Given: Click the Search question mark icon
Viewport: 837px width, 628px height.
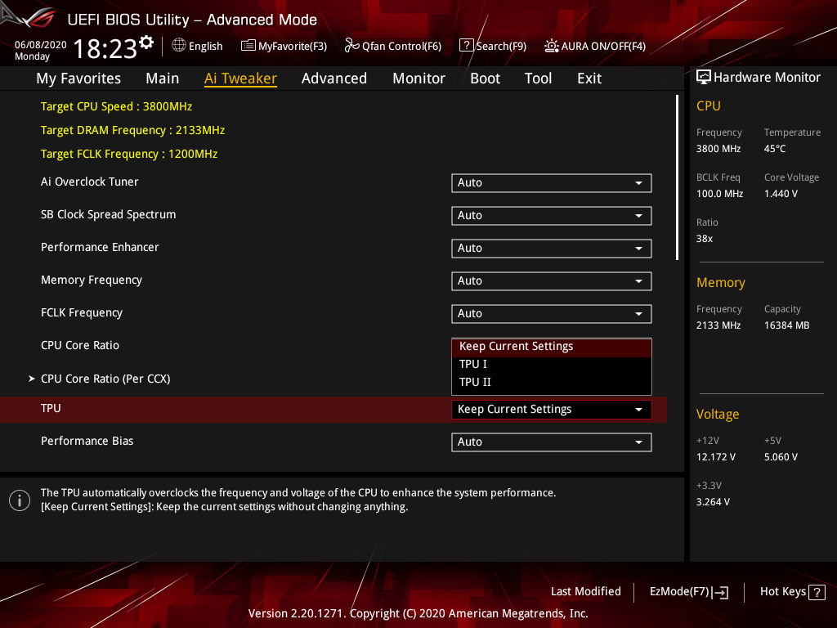Looking at the screenshot, I should point(466,46).
